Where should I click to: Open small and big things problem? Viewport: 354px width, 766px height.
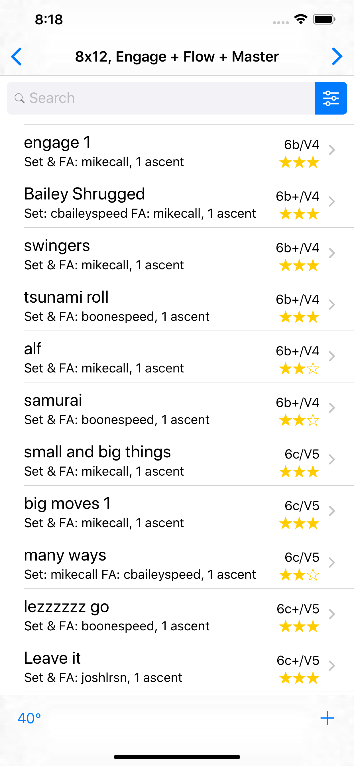(189, 460)
